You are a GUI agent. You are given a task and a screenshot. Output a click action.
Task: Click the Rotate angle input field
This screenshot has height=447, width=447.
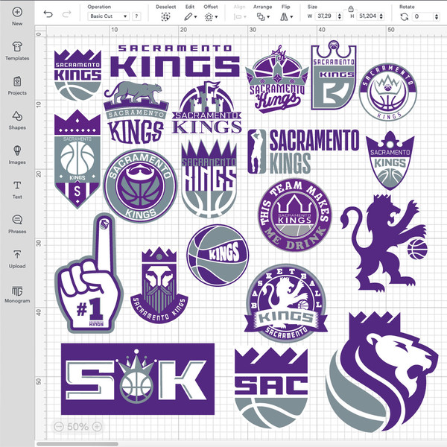point(422,16)
